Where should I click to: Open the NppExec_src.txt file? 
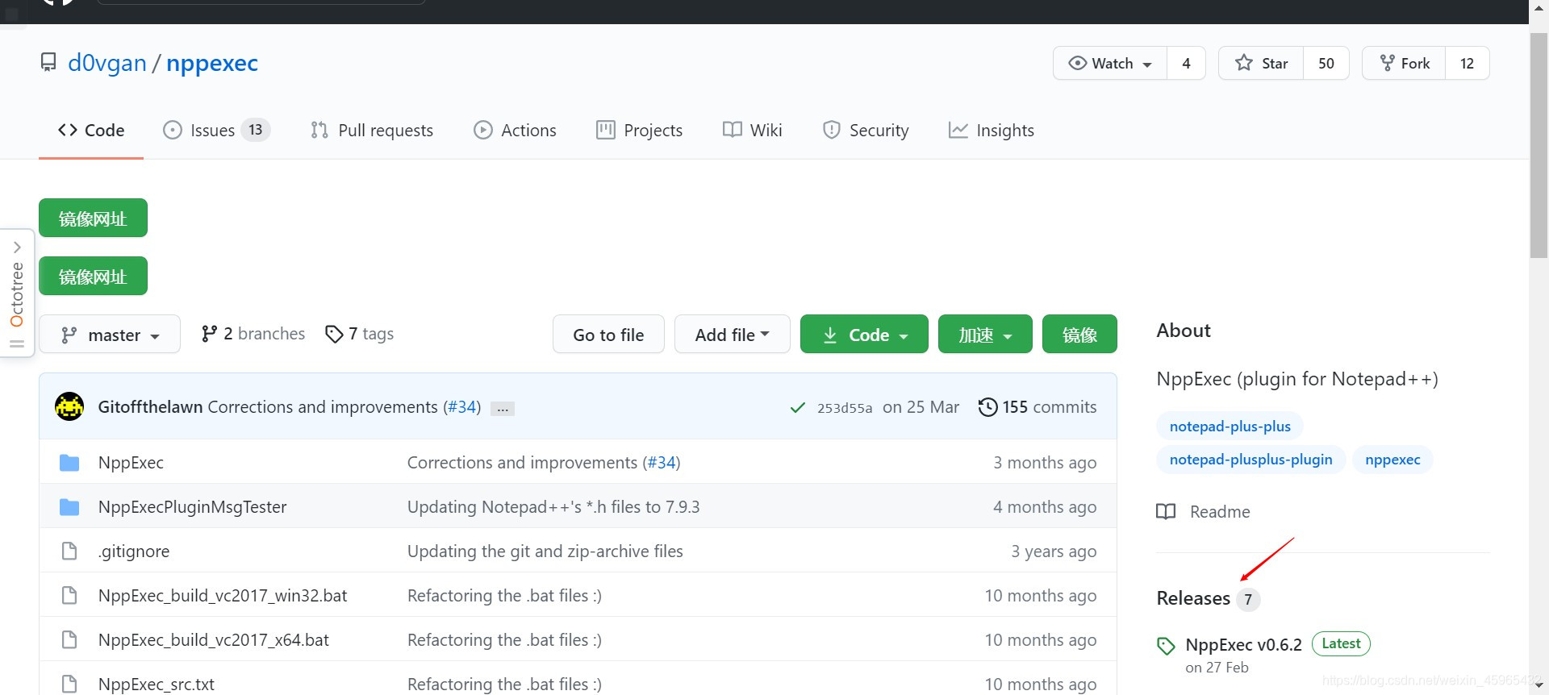coord(157,684)
